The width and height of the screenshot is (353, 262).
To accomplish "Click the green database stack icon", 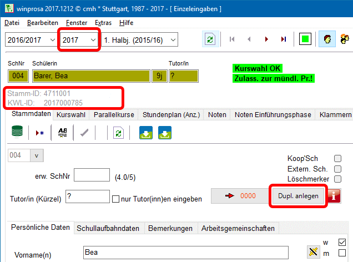I will click(17, 133).
